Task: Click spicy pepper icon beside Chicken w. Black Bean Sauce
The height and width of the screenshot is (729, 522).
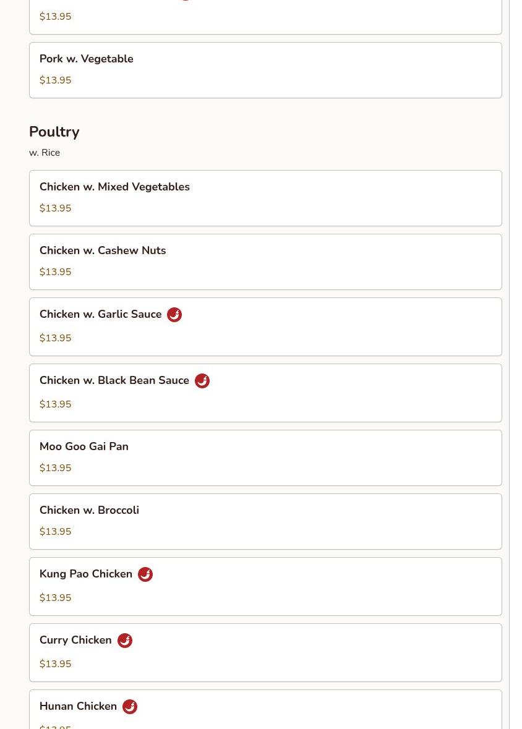Action: [202, 381]
